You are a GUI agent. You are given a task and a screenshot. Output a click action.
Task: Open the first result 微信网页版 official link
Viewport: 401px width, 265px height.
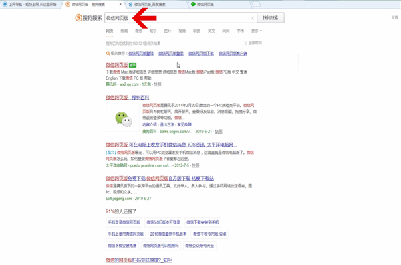116,65
